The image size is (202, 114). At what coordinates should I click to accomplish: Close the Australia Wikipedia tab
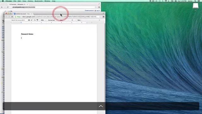point(27,4)
